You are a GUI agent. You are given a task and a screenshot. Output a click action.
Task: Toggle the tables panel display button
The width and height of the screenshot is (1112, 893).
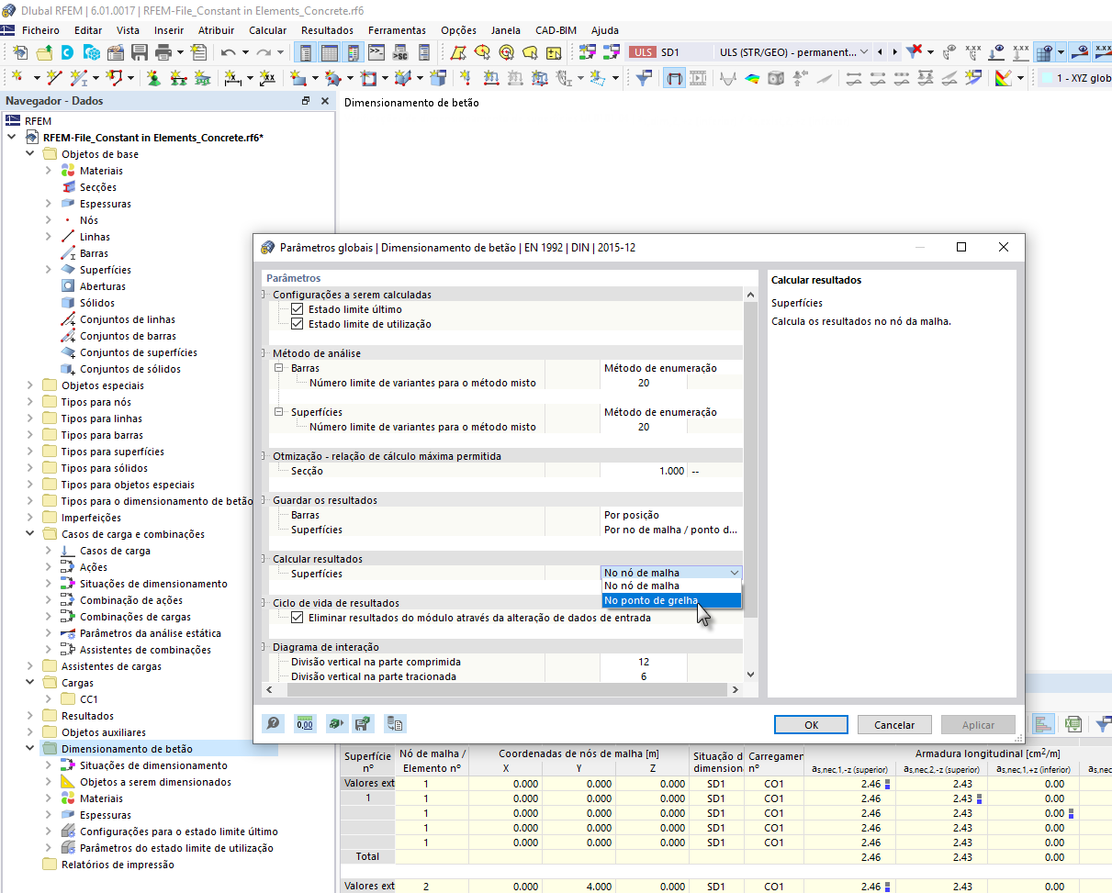pyautogui.click(x=328, y=51)
